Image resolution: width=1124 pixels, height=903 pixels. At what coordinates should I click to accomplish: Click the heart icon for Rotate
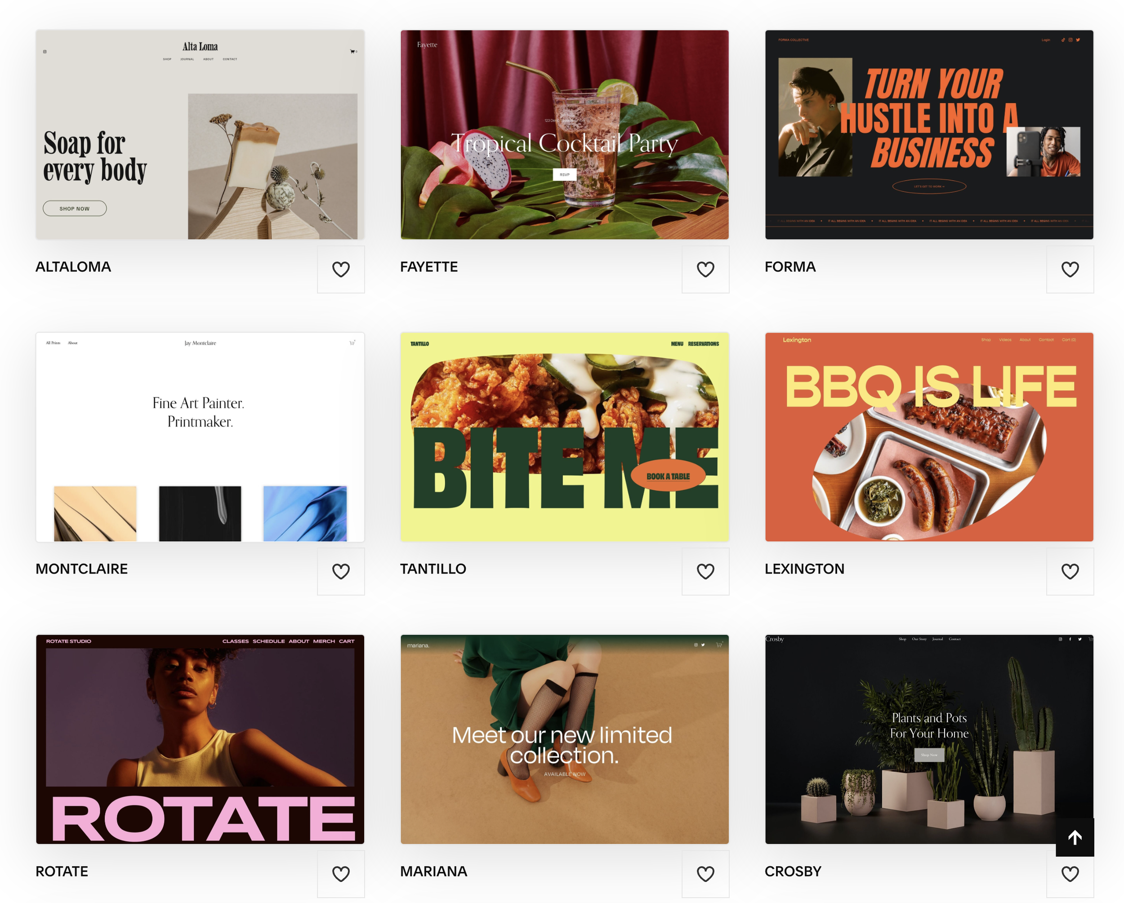click(341, 874)
